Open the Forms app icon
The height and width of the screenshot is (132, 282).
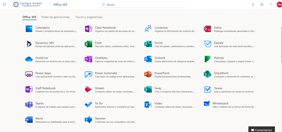pyautogui.click(x=148, y=44)
